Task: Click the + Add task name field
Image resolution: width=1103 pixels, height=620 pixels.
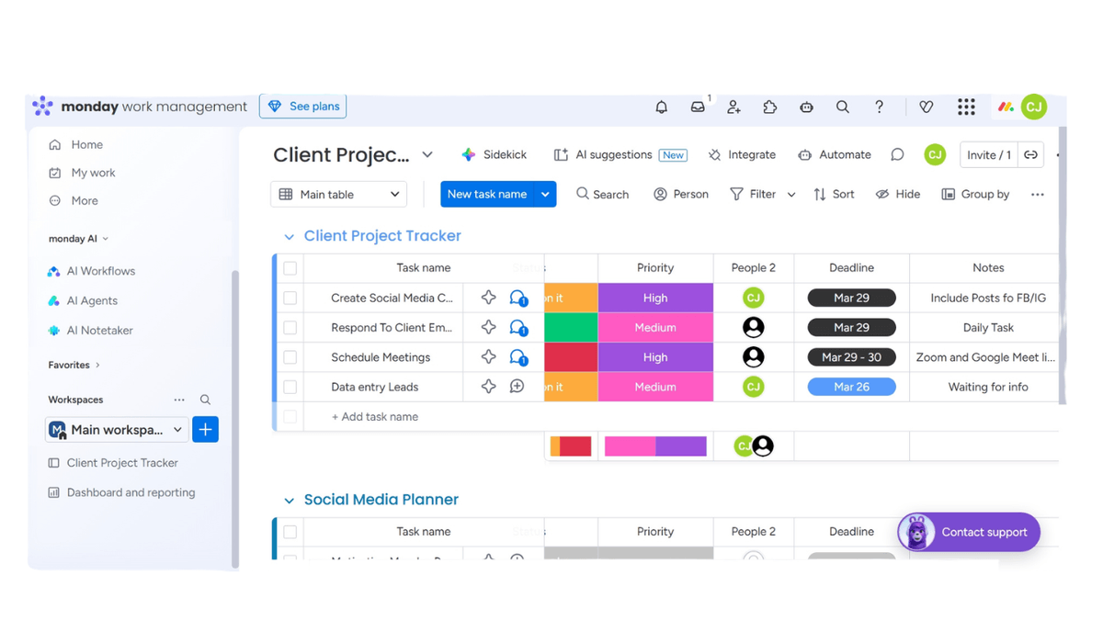Action: click(374, 417)
